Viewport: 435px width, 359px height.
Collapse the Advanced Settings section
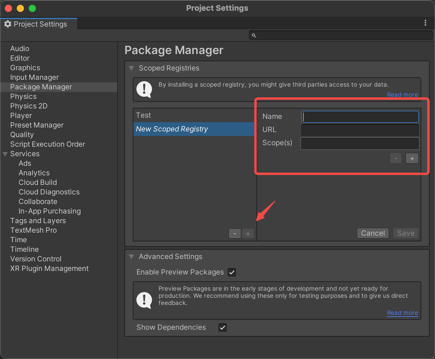[132, 257]
